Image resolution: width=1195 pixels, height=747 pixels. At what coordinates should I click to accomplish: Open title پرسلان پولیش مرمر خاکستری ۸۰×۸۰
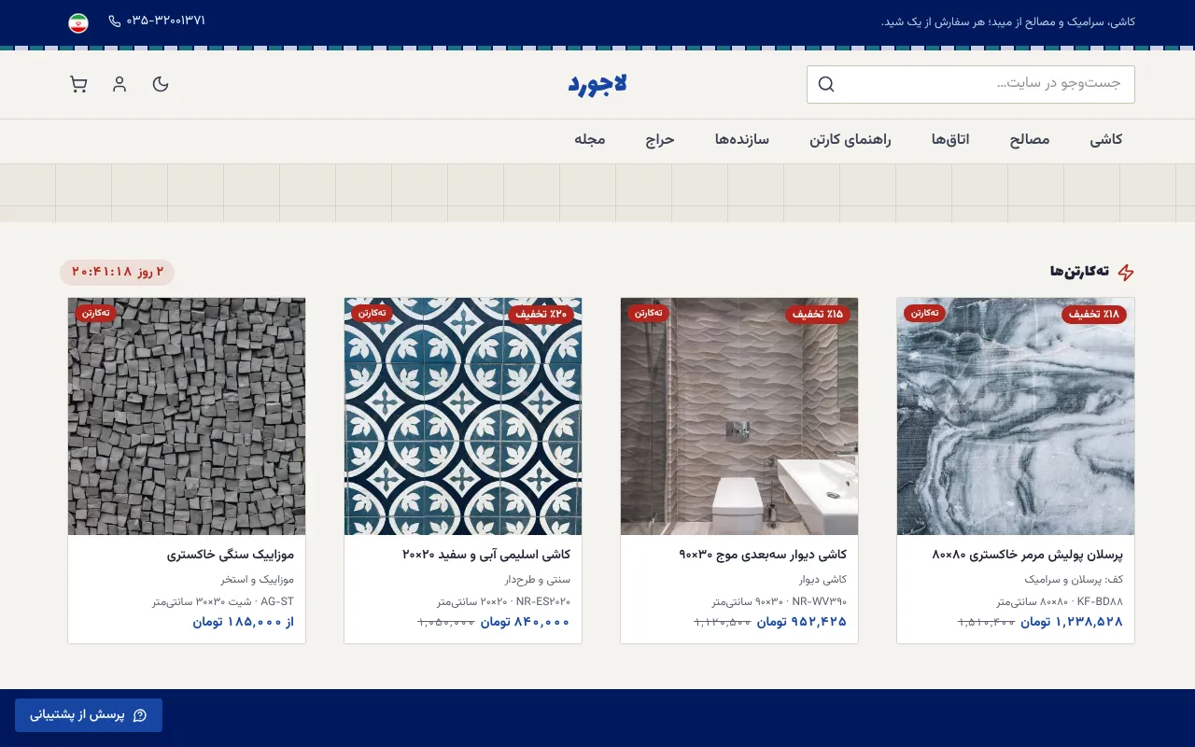click(x=1027, y=555)
